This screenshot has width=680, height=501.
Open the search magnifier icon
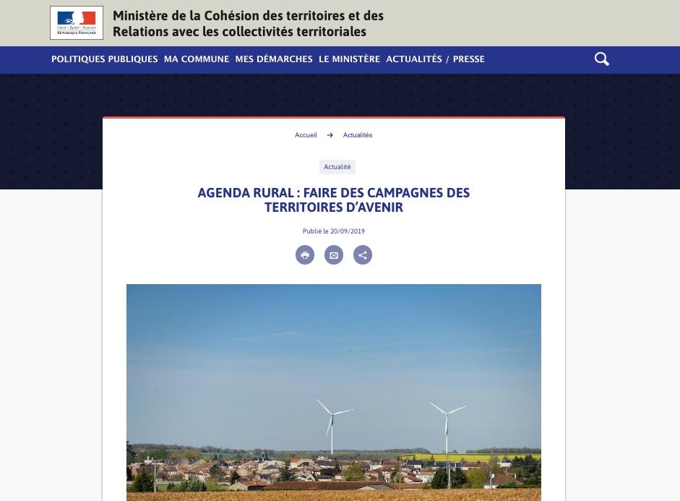pyautogui.click(x=601, y=59)
